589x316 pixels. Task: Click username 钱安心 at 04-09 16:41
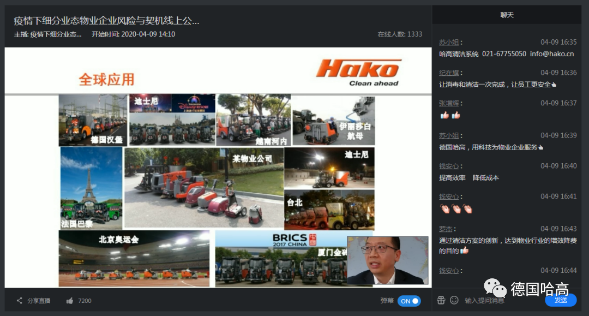(x=449, y=196)
